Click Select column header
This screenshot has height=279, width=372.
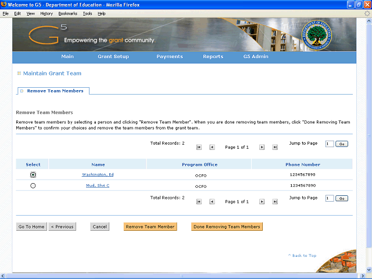[x=33, y=164]
